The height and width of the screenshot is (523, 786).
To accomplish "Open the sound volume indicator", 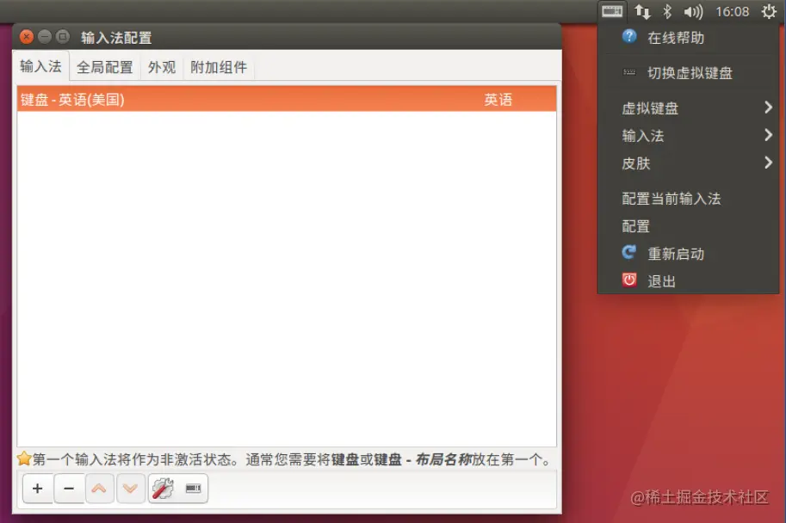I will 693,11.
